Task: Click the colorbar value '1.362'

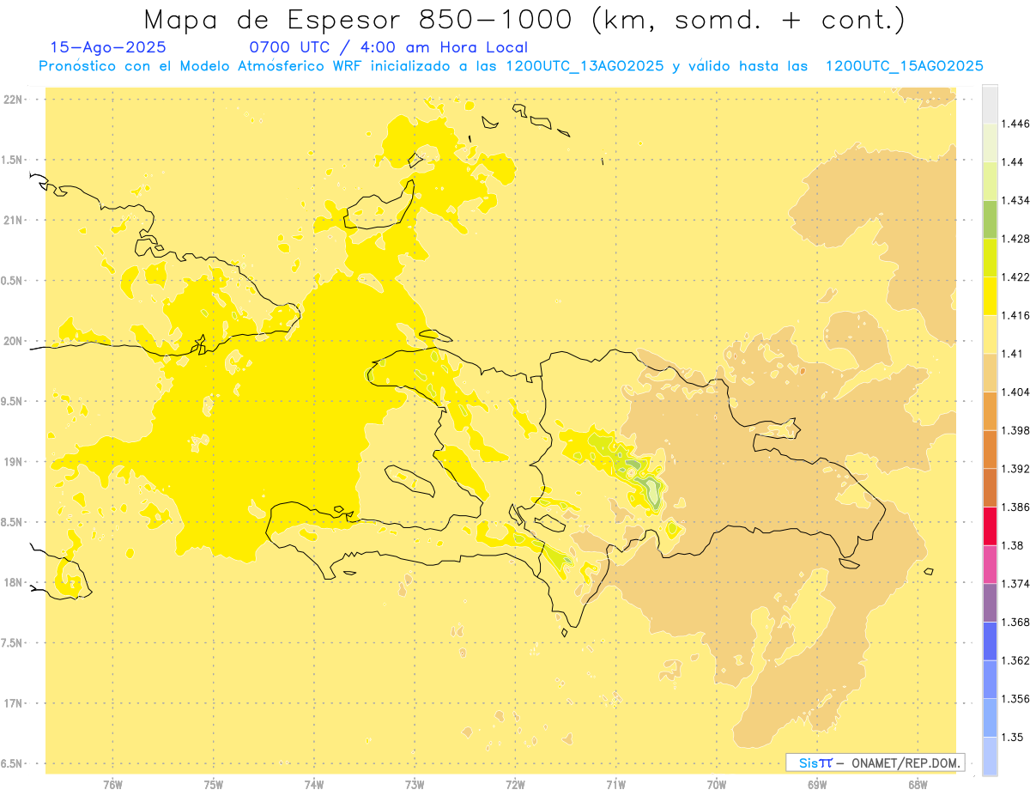Action: coord(1015,660)
